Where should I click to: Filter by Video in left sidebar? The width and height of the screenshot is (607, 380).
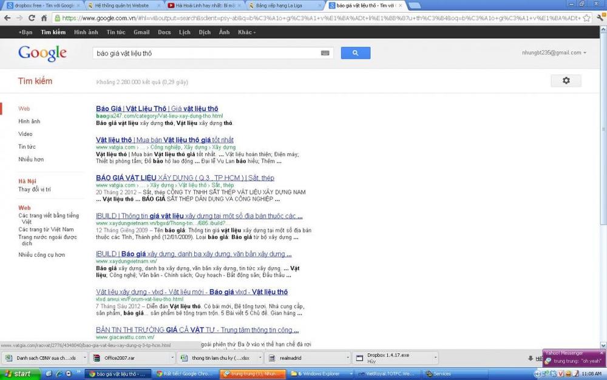[x=25, y=134]
